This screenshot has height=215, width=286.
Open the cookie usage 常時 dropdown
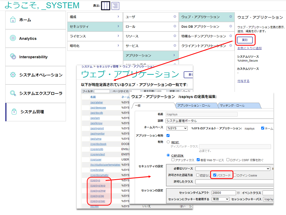pyautogui.click(x=220, y=199)
